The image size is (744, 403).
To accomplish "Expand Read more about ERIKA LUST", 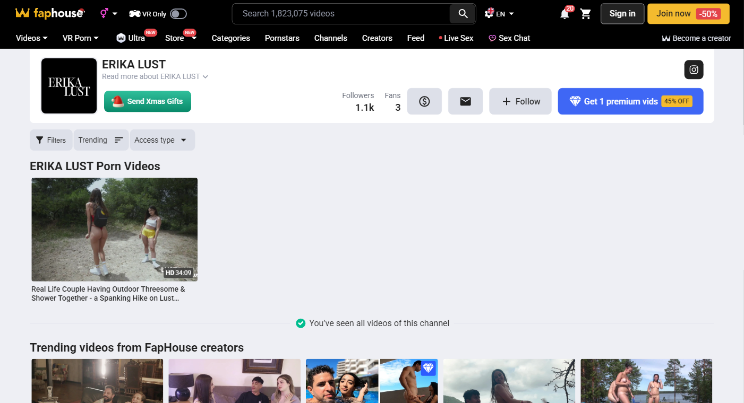I will 155,76.
